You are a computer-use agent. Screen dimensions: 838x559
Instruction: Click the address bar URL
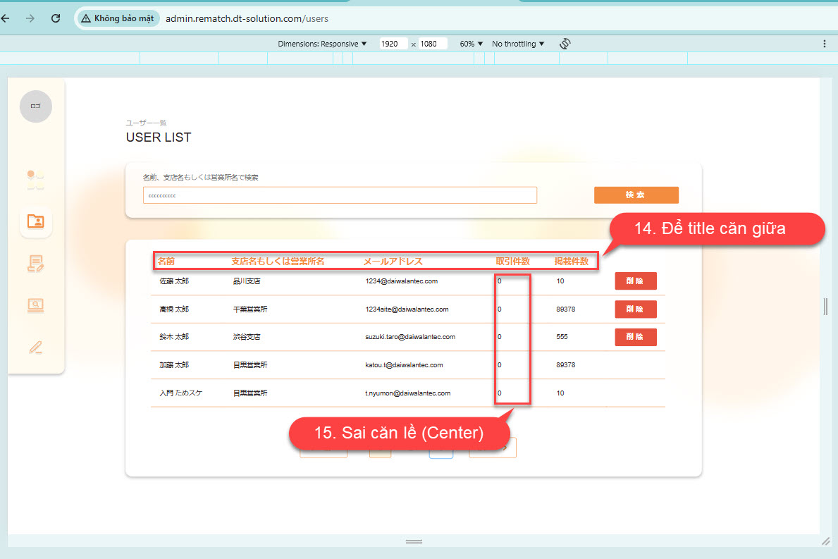tap(247, 18)
